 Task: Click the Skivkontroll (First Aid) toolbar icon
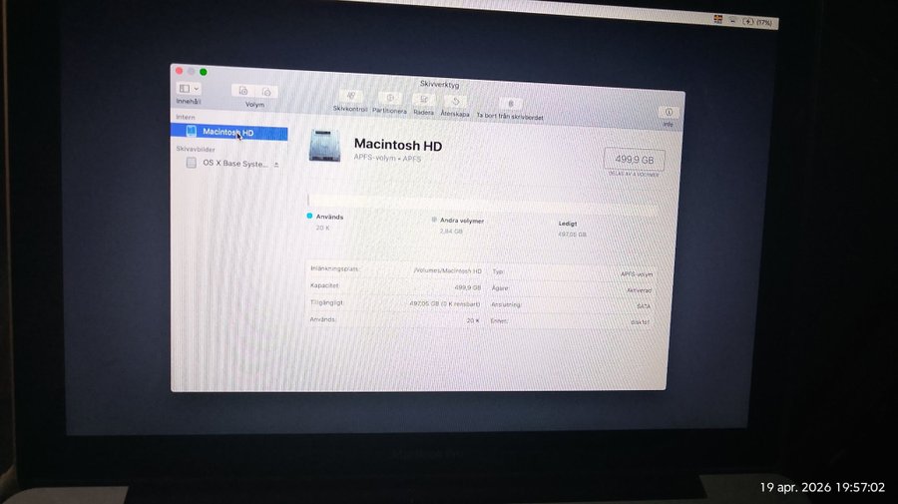click(x=351, y=96)
